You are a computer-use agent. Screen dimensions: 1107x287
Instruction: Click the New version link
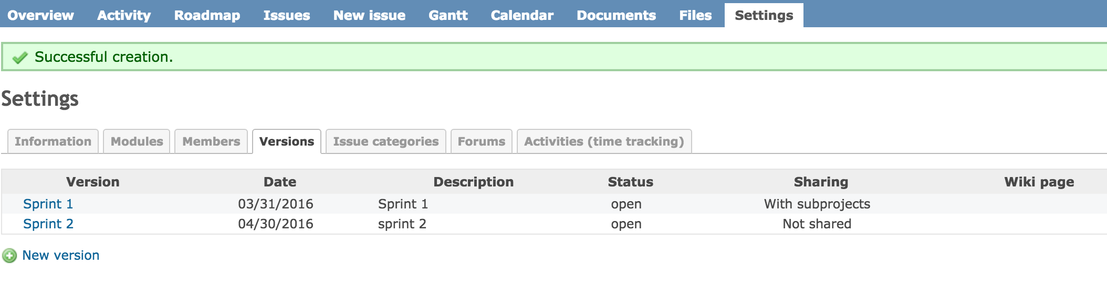pyautogui.click(x=61, y=256)
